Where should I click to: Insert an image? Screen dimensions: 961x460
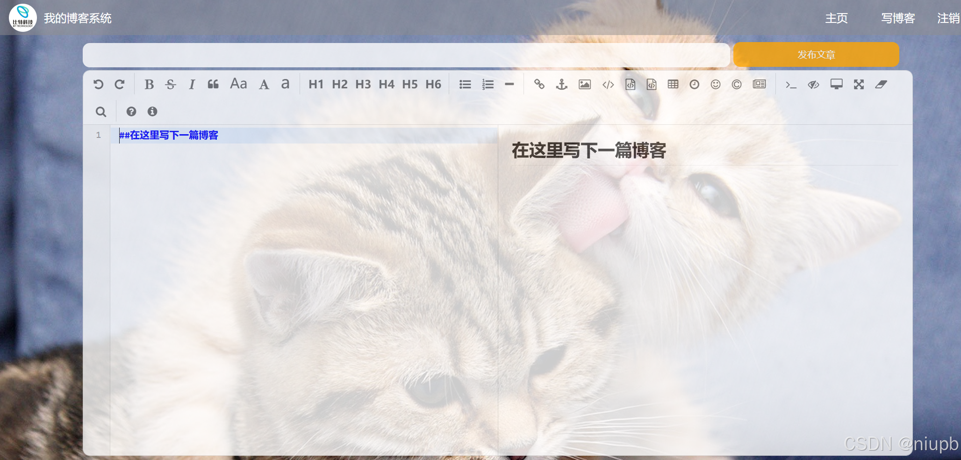[x=585, y=84]
